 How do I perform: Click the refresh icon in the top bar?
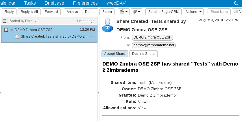[x=236, y=3]
